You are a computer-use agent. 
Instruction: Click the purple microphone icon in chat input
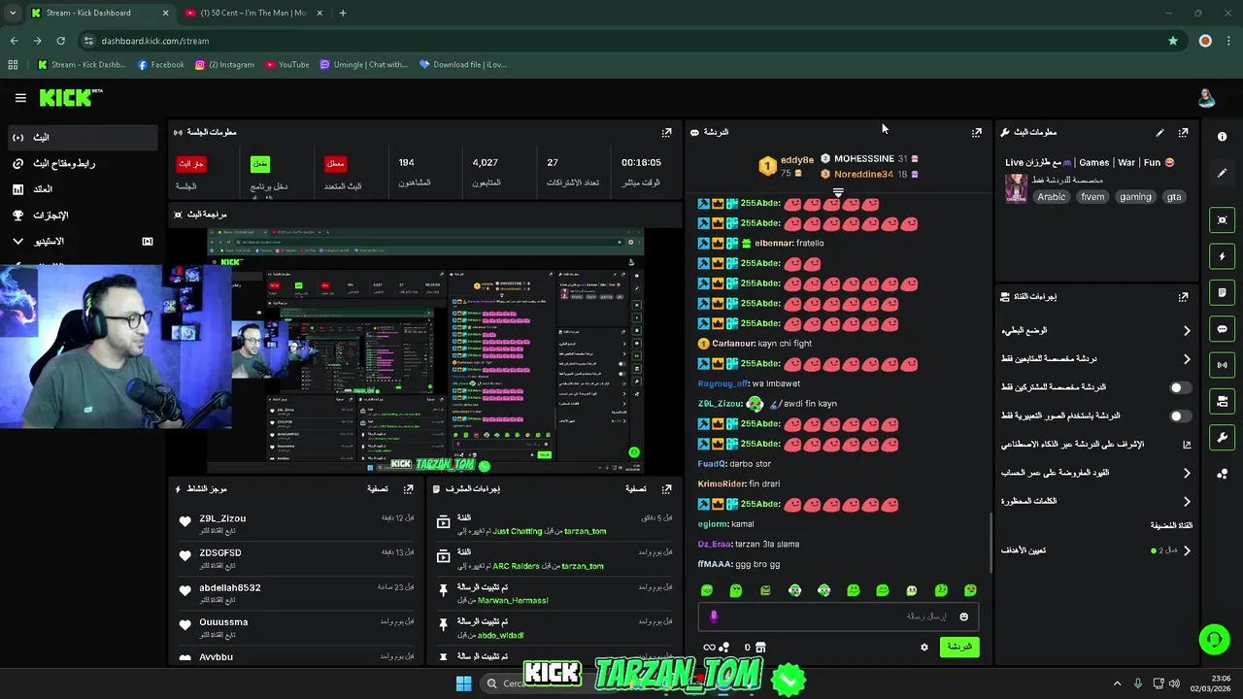[x=714, y=616]
